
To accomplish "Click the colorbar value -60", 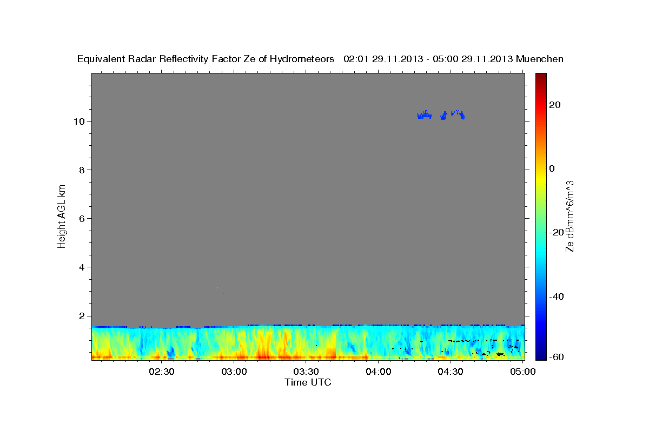I will coord(557,357).
